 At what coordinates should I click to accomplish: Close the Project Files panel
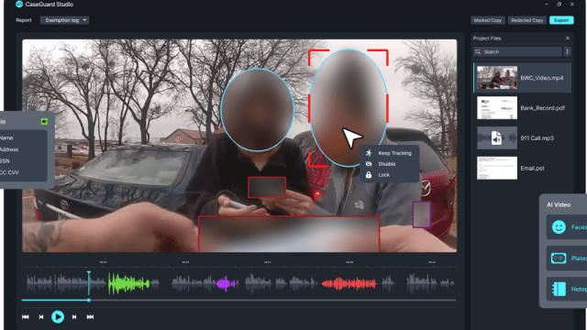coord(568,38)
